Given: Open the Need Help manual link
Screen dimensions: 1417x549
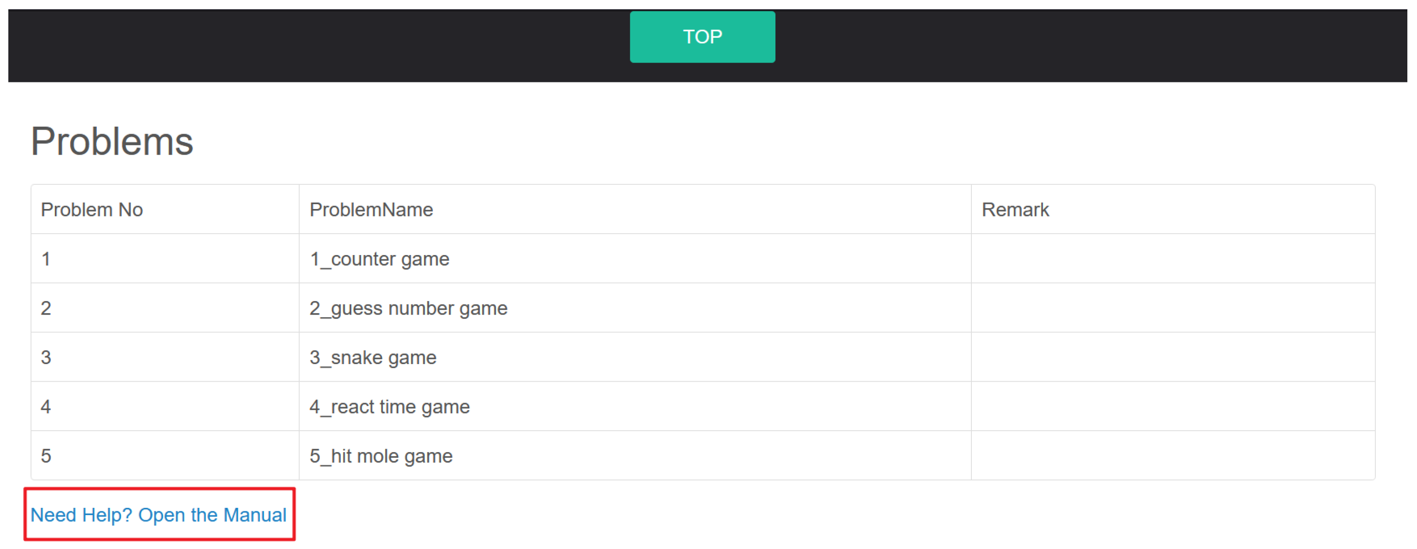Looking at the screenshot, I should pos(158,515).
